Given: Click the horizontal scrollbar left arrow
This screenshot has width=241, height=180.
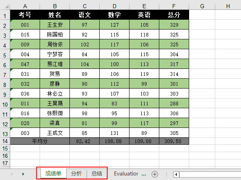Looking at the screenshot, I should [176, 174].
